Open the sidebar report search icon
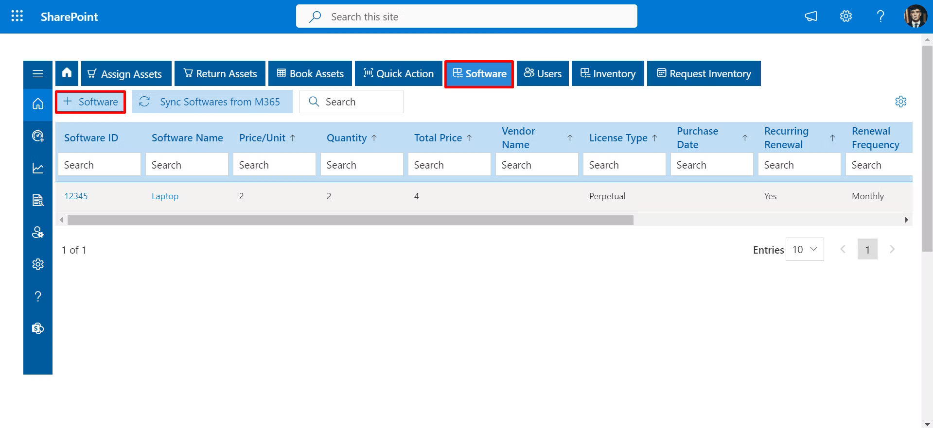The height and width of the screenshot is (428, 933). (38, 200)
